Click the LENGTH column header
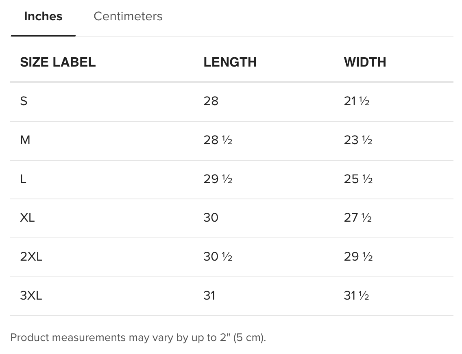Viewport: 462px width, 354px height. click(x=230, y=62)
